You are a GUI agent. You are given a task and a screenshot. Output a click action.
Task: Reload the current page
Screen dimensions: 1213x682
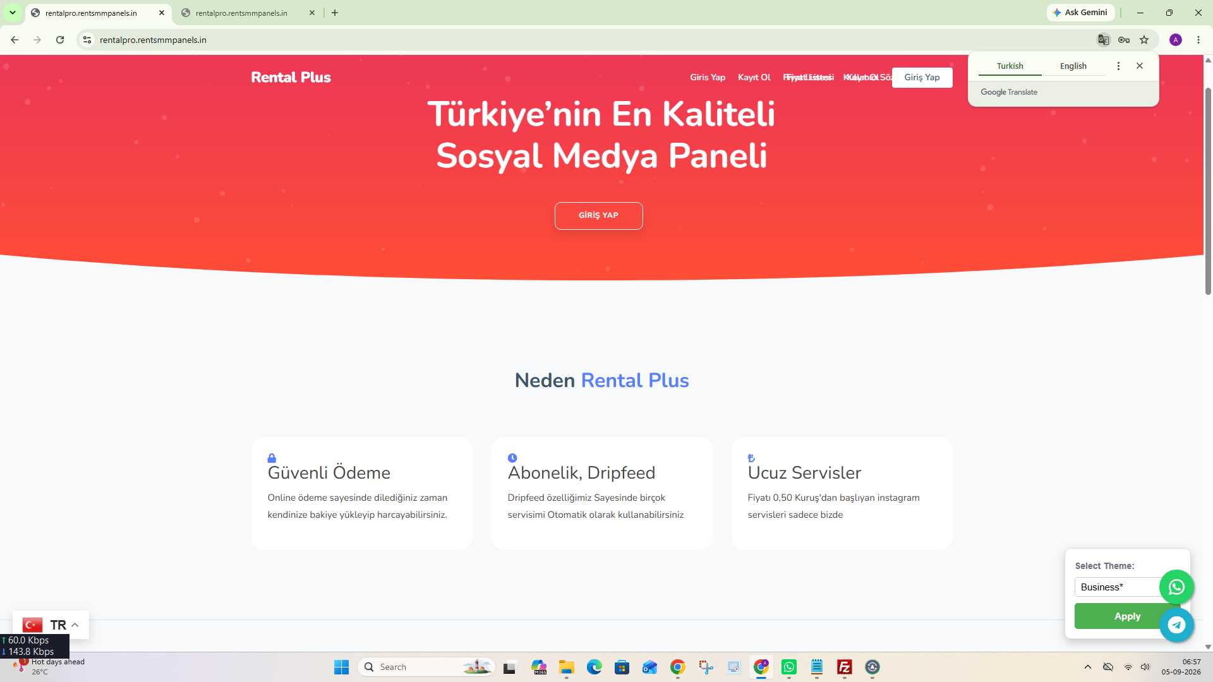(x=60, y=40)
